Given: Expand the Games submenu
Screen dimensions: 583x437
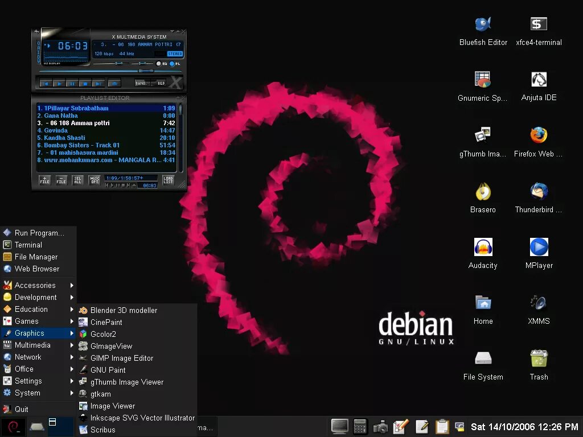Looking at the screenshot, I should click(x=38, y=321).
